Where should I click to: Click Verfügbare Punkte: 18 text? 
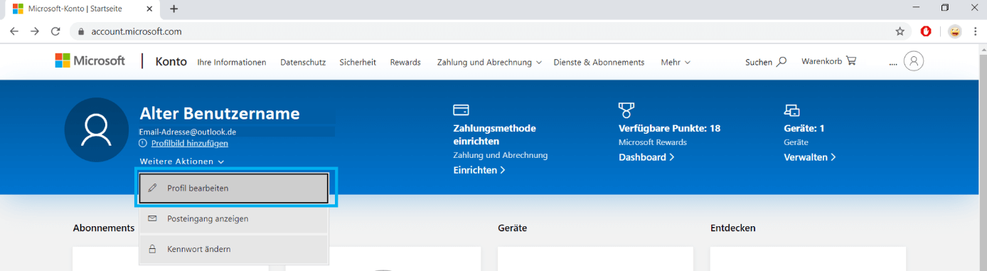(670, 129)
